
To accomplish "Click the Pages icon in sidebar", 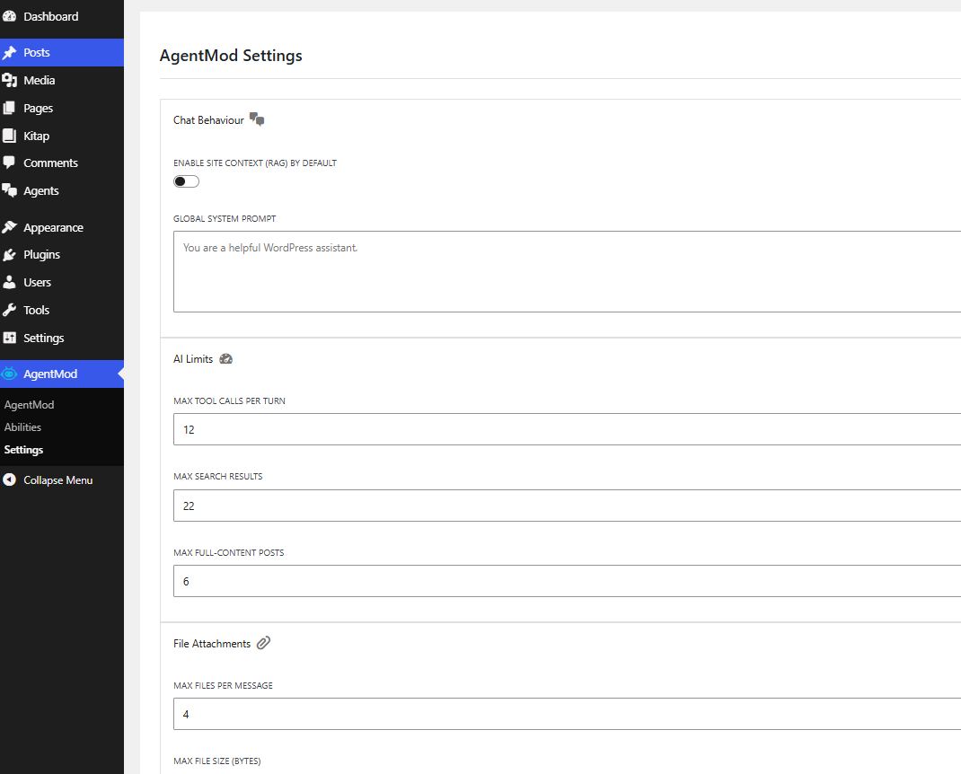I will point(9,109).
